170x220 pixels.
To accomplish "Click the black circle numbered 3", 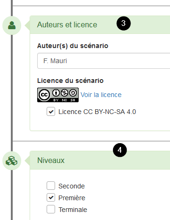I will pos(123,23).
